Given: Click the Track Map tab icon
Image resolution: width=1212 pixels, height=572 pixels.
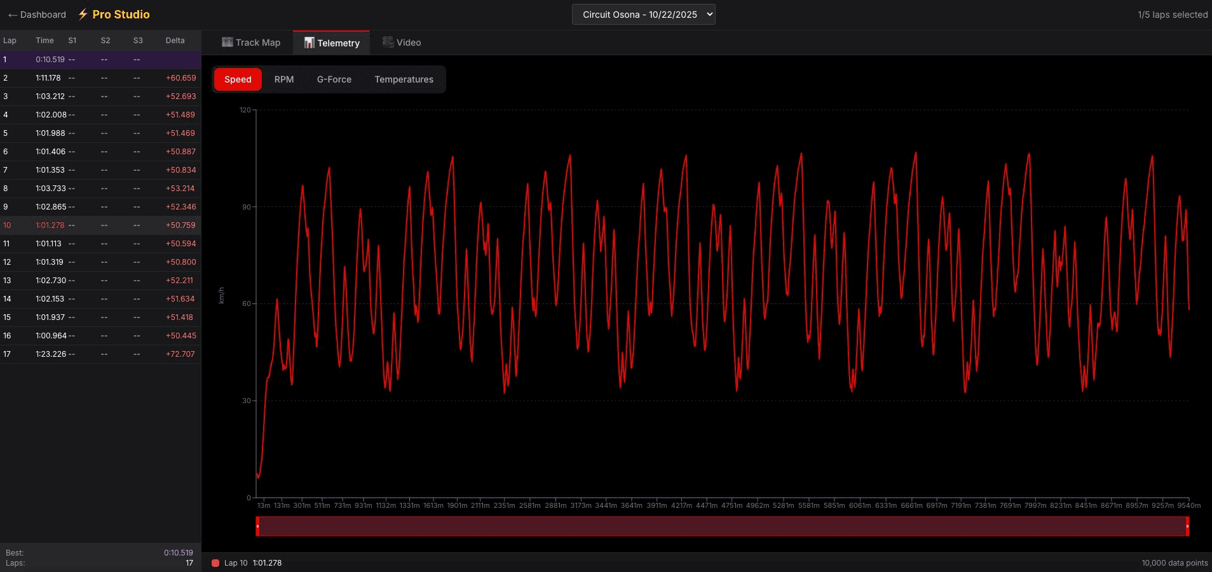Looking at the screenshot, I should pos(227,42).
